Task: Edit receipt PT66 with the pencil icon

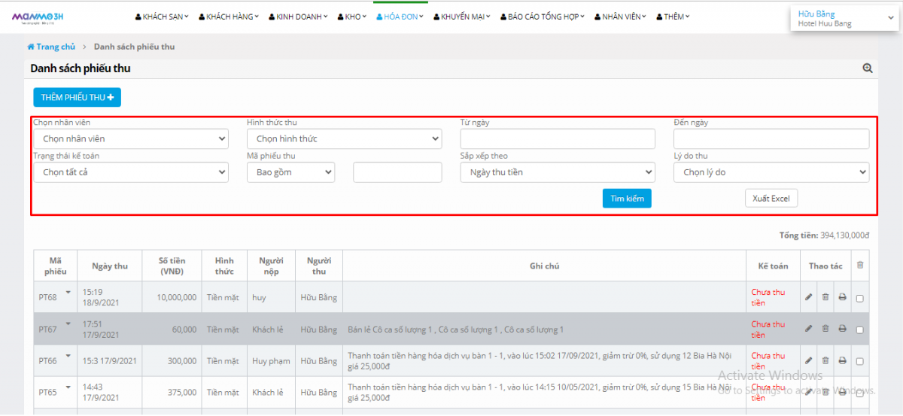Action: point(809,361)
